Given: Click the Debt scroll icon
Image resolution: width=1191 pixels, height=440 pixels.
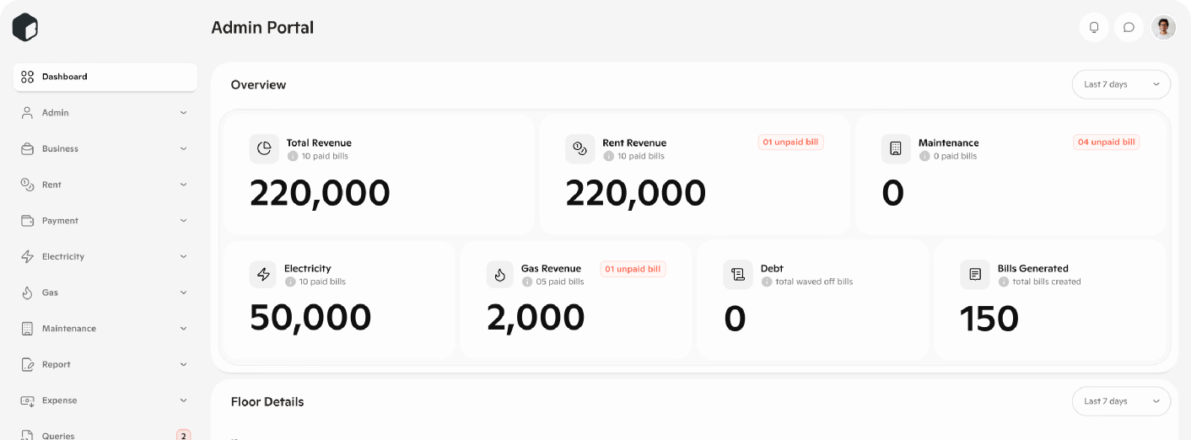Looking at the screenshot, I should coord(738,274).
